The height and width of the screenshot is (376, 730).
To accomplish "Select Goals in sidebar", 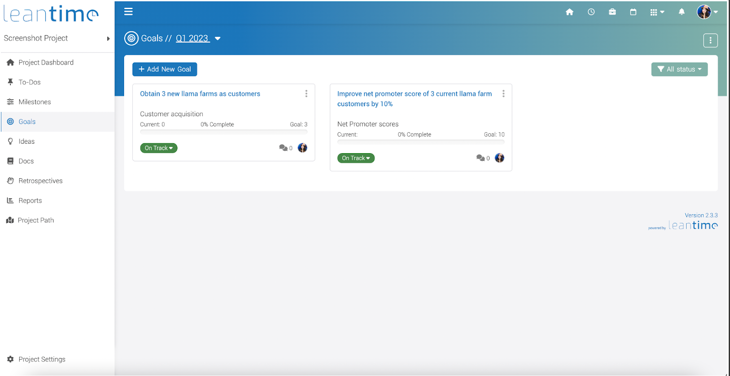I will pyautogui.click(x=57, y=122).
